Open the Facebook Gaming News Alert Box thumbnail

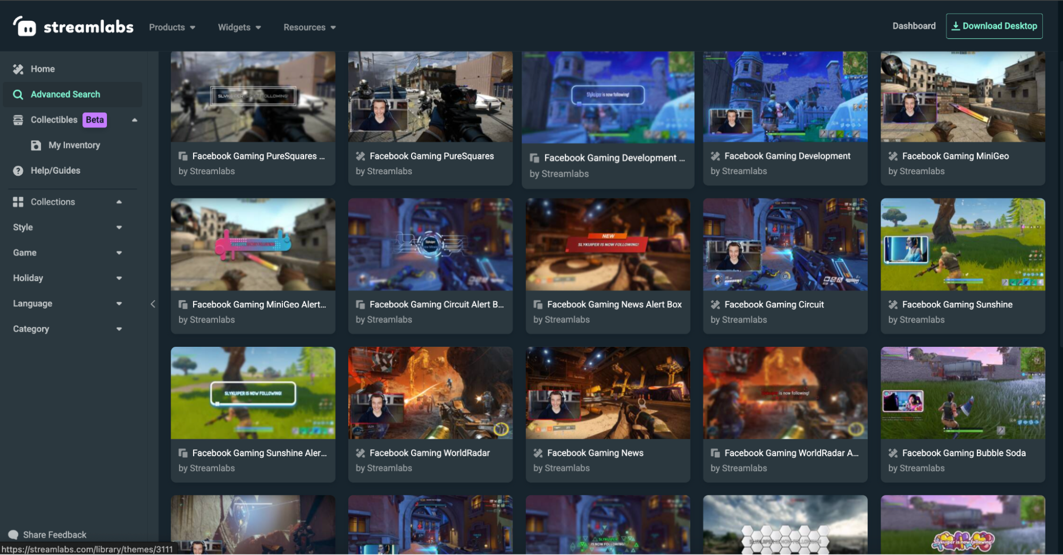click(607, 244)
